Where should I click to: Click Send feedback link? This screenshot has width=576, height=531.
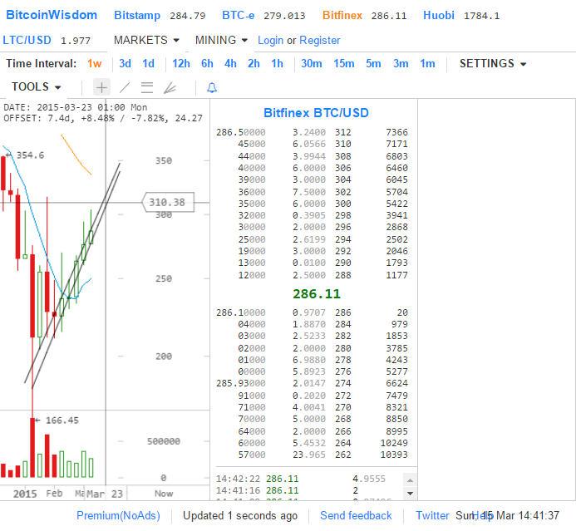[356, 515]
